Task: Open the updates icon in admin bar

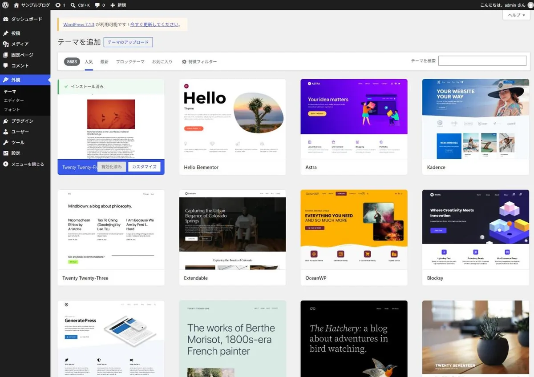Action: pos(58,5)
